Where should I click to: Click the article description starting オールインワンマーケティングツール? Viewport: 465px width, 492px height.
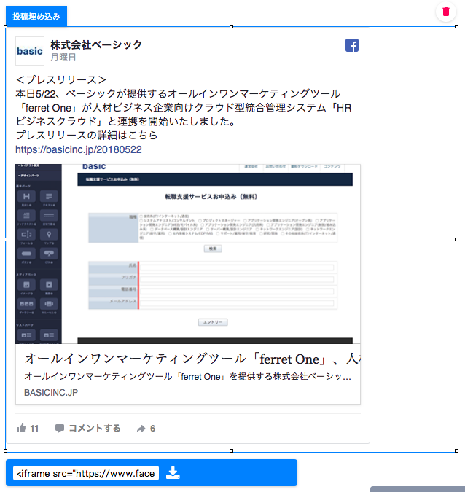point(187,377)
